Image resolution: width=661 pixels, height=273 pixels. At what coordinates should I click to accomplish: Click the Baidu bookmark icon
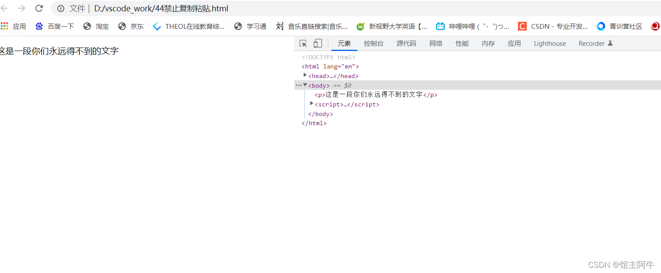(x=39, y=26)
